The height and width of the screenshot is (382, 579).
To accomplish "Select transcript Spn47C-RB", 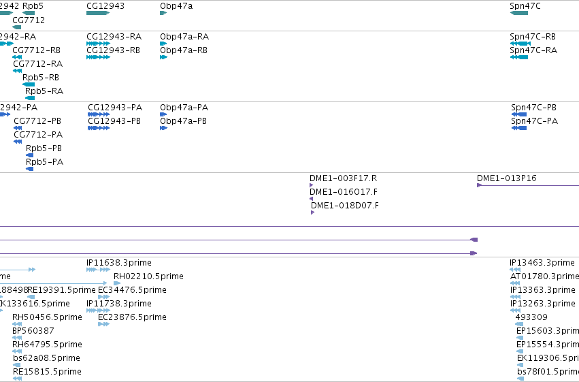I will 520,44.
